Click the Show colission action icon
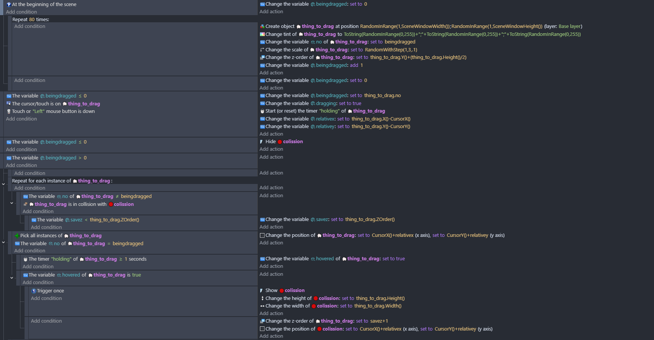Viewport: 654px width, 340px height. (x=261, y=291)
